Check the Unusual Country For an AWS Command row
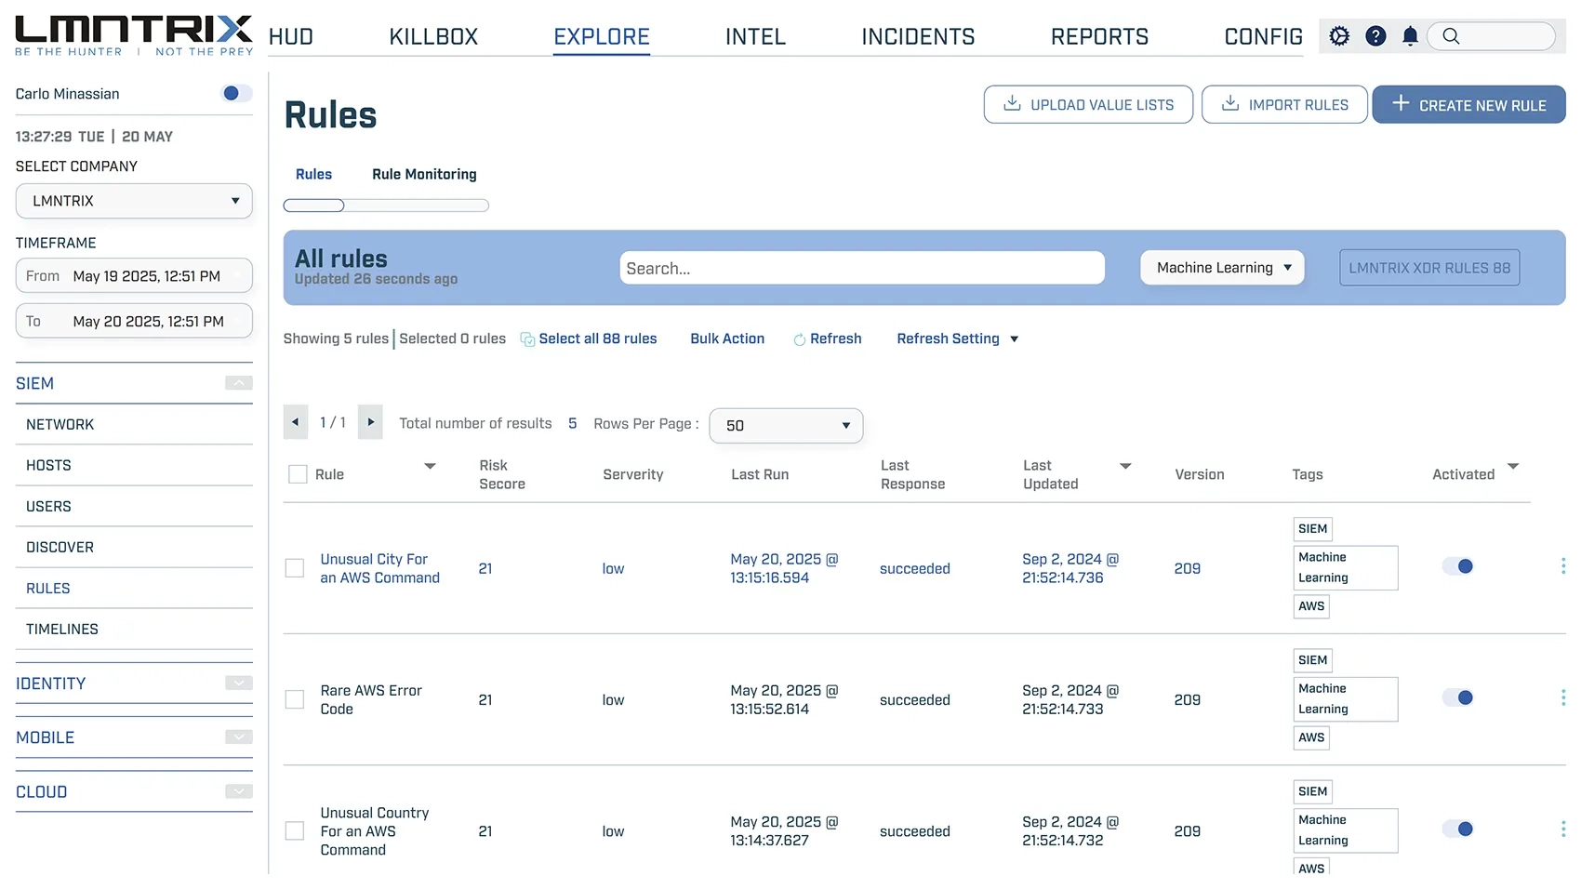Image resolution: width=1581 pixels, height=889 pixels. point(295,830)
